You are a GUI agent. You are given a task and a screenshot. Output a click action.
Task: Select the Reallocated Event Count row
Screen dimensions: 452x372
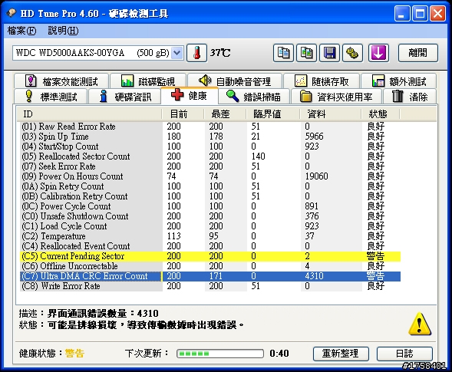pos(210,246)
